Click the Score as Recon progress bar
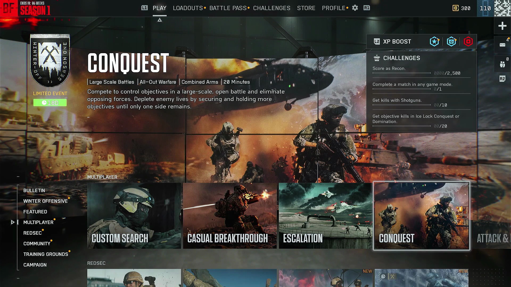 pos(402,73)
